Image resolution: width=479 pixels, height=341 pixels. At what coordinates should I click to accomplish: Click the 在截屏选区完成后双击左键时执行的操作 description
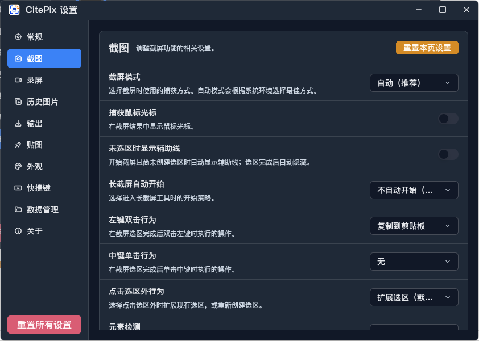(x=172, y=234)
